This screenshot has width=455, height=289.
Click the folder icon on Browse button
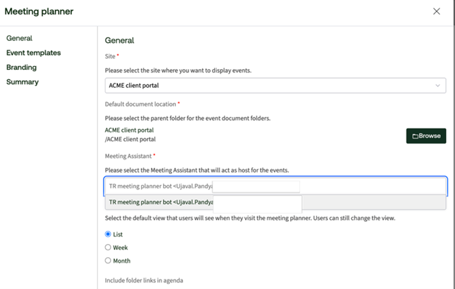click(415, 136)
